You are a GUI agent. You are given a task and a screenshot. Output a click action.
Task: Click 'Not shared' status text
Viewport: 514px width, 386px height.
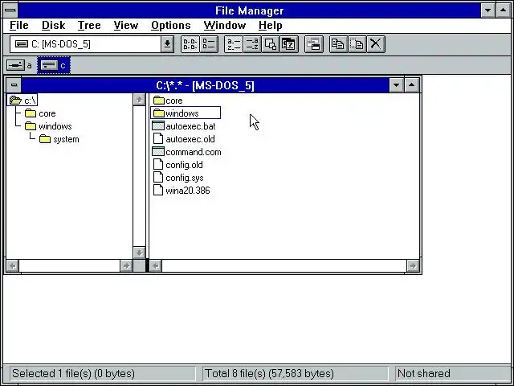423,373
